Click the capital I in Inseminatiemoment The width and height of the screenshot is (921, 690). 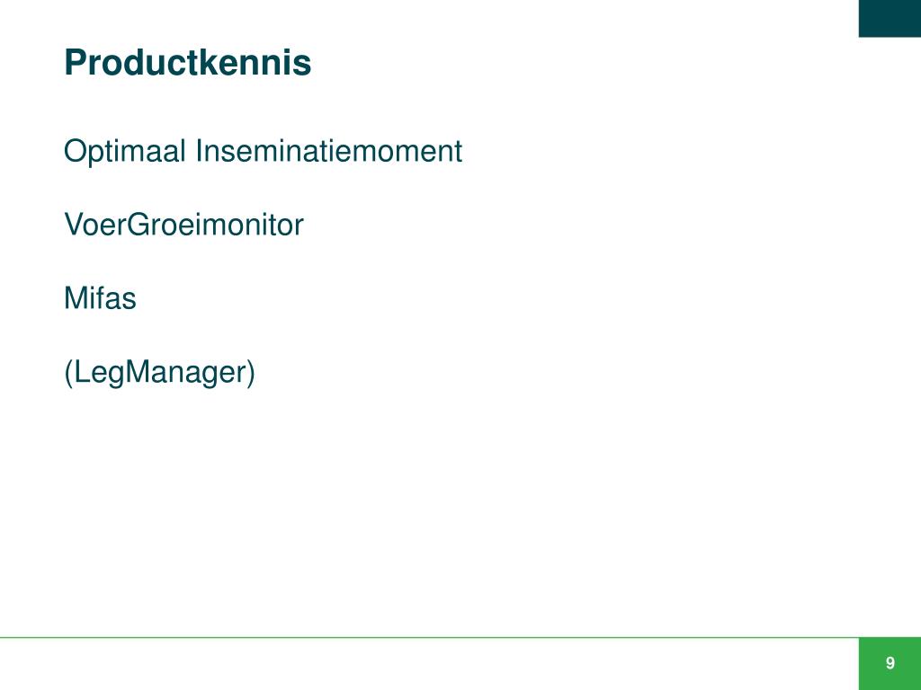[x=200, y=151]
